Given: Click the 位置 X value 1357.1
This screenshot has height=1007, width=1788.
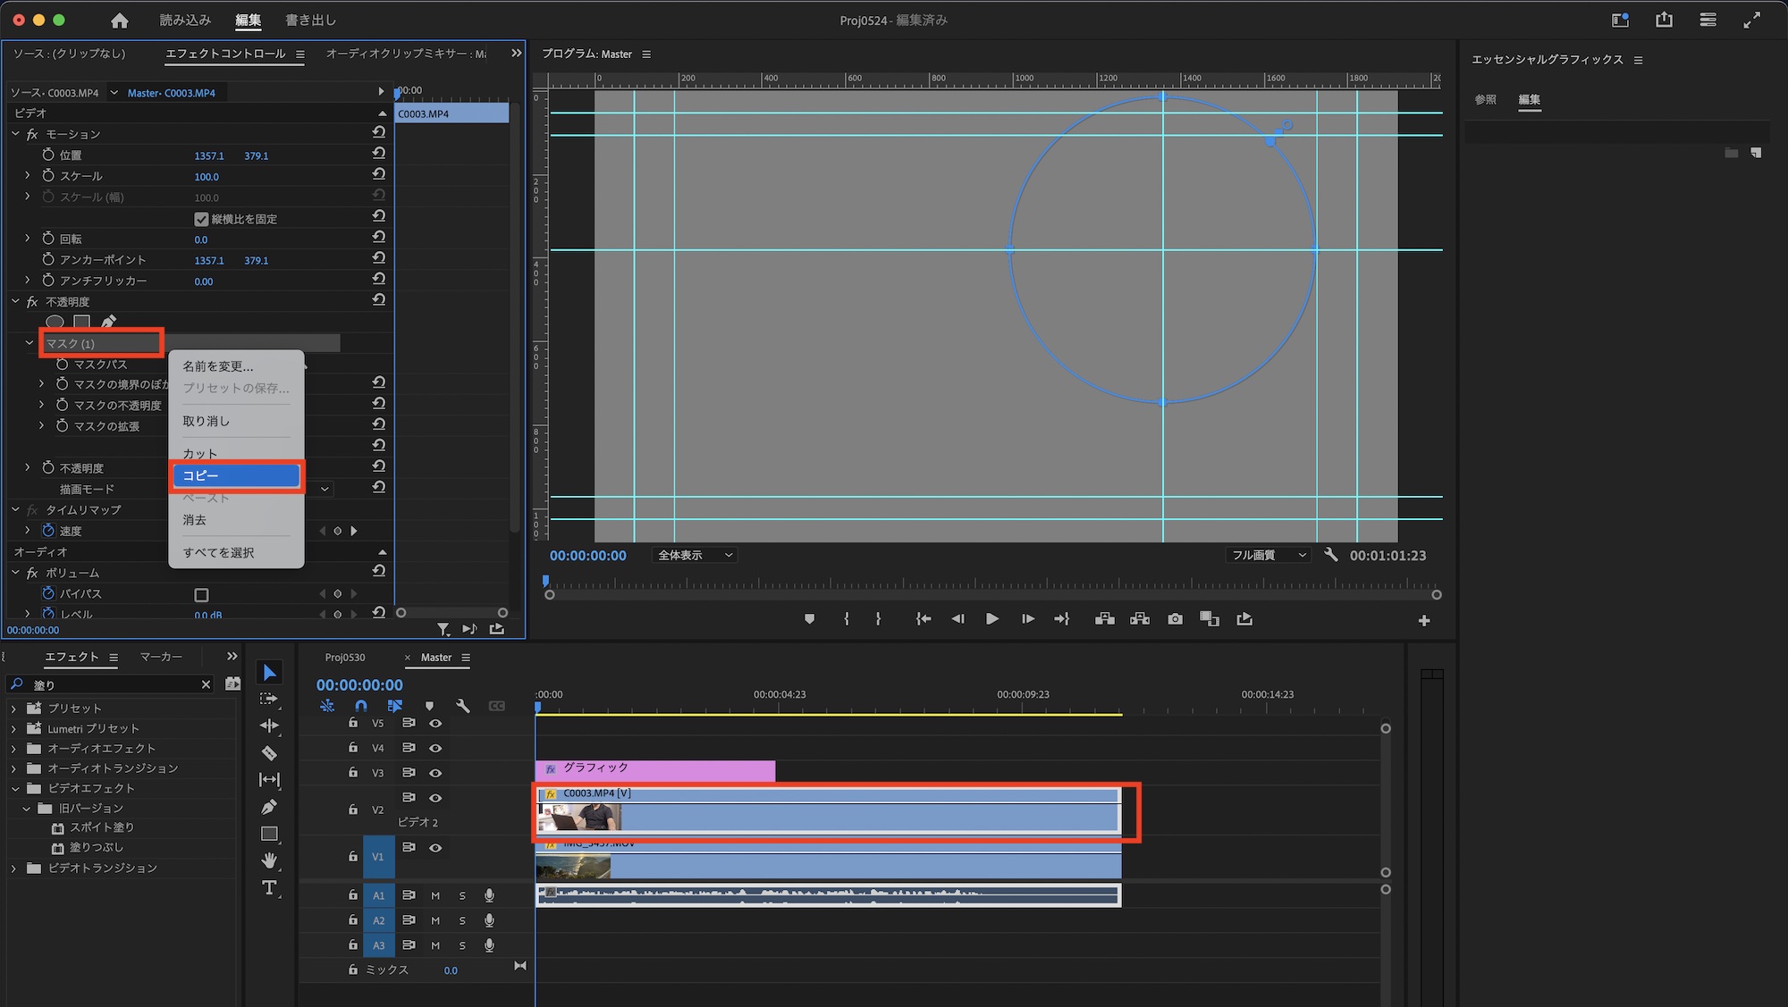Looking at the screenshot, I should coord(208,155).
